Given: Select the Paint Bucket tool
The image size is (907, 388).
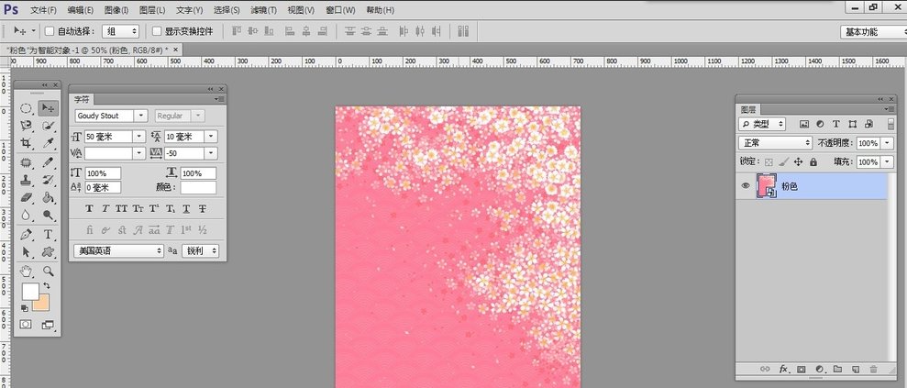Looking at the screenshot, I should (x=49, y=197).
